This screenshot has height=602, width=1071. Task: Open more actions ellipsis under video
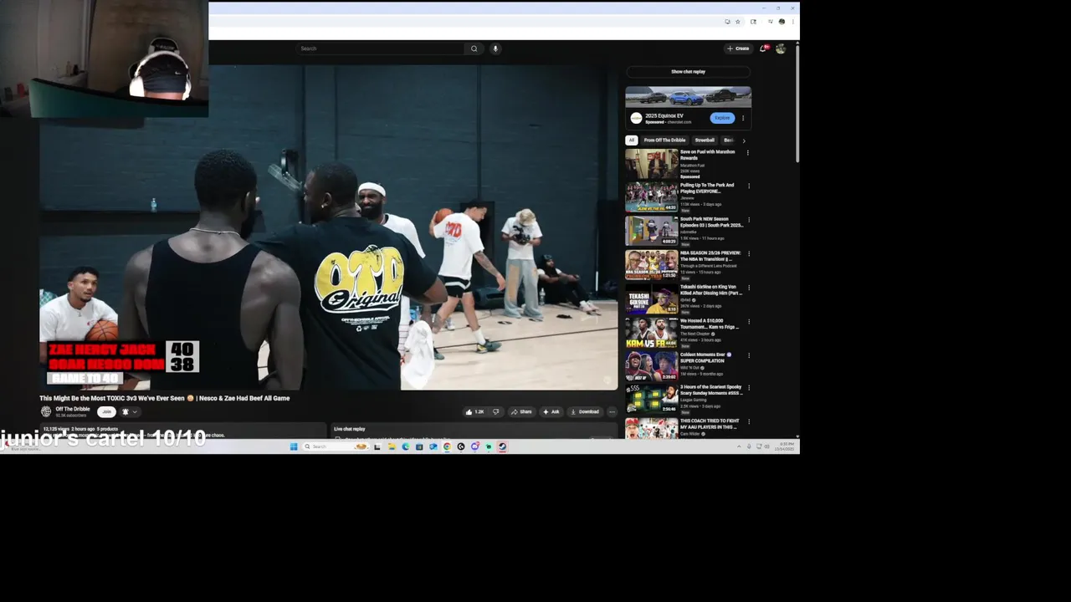(612, 411)
